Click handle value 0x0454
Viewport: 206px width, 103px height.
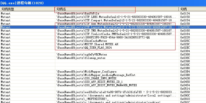(x=185, y=85)
